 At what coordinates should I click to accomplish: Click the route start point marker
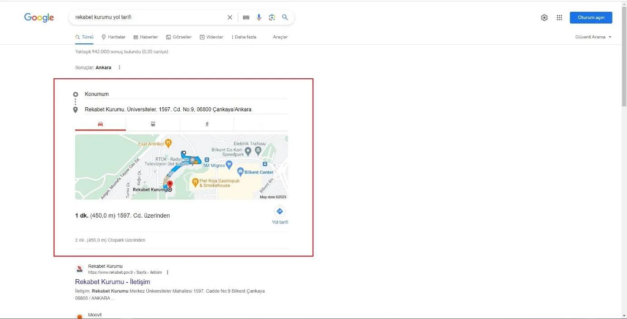pyautogui.click(x=183, y=153)
